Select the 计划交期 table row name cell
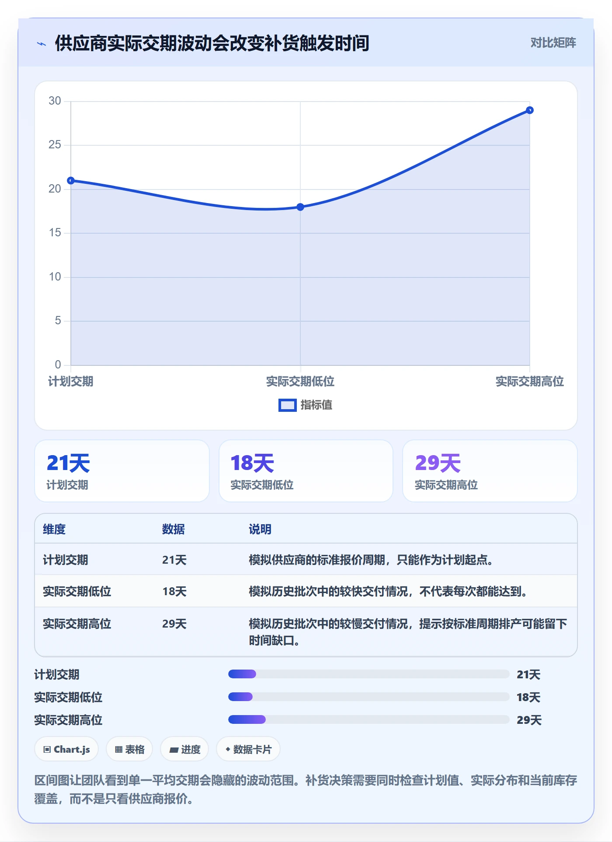The height and width of the screenshot is (842, 612). pyautogui.click(x=66, y=560)
